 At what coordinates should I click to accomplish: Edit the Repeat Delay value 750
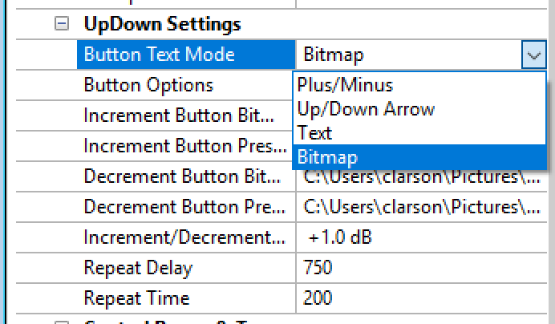tap(422, 268)
